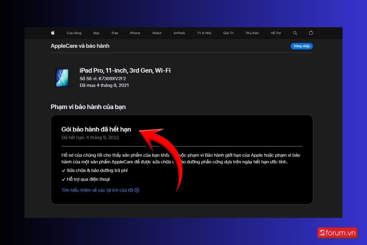Image resolution: width=367 pixels, height=245 pixels.
Task: Click the plus circle icon beside benefits link
Action: pos(137,190)
